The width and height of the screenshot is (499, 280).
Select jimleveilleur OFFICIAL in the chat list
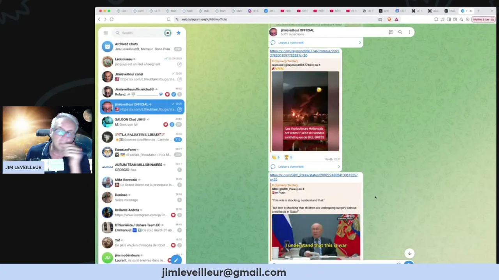click(x=142, y=107)
